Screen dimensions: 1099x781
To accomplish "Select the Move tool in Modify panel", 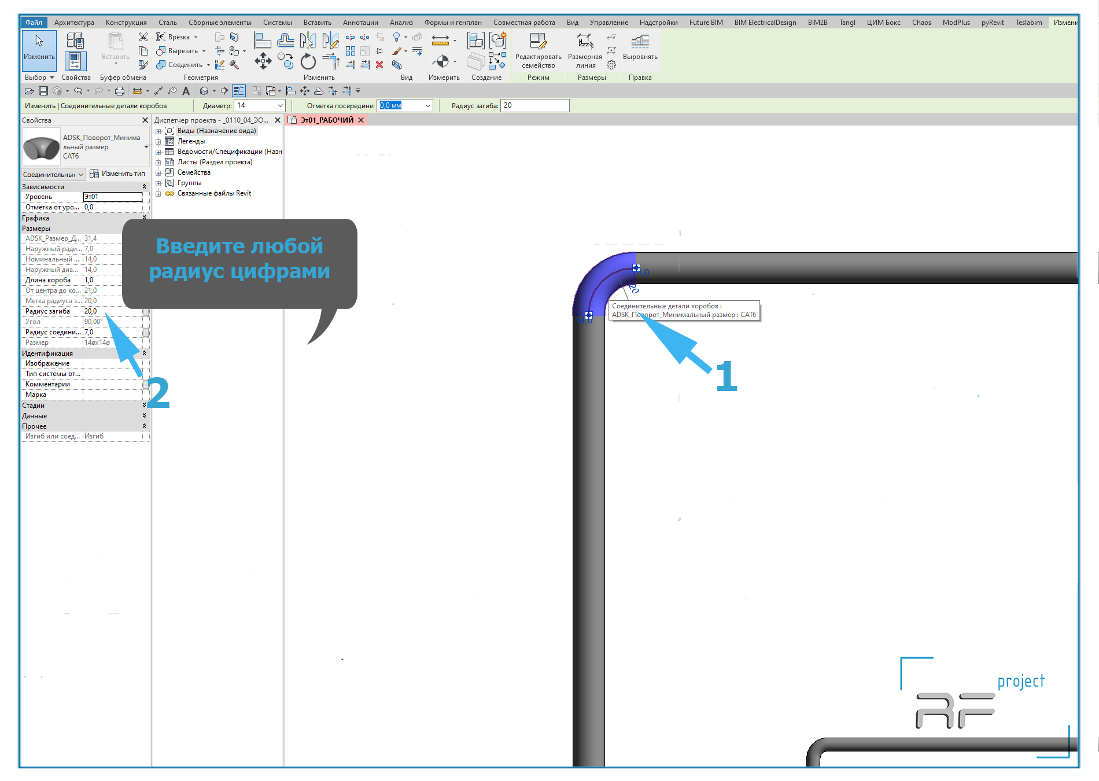I will 263,61.
